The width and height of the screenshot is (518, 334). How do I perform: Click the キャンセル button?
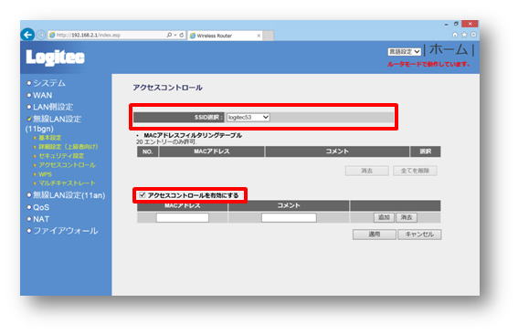[419, 235]
